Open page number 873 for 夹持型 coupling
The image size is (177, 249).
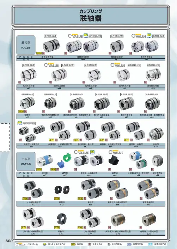point(90,205)
